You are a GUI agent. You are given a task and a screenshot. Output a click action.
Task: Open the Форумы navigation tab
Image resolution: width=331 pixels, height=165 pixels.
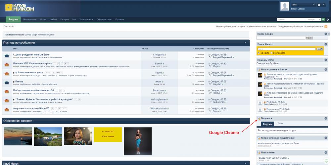pyautogui.click(x=13, y=20)
